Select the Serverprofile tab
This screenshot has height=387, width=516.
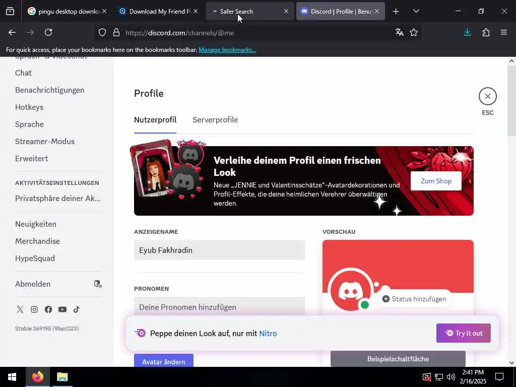(x=215, y=120)
